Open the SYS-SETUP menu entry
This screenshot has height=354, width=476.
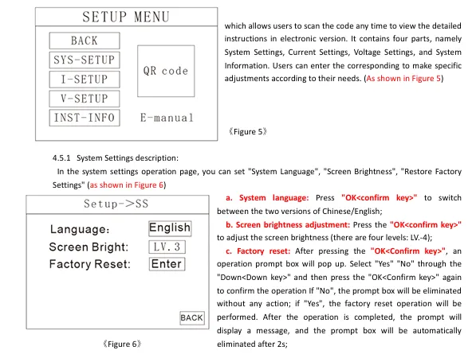tap(85, 60)
